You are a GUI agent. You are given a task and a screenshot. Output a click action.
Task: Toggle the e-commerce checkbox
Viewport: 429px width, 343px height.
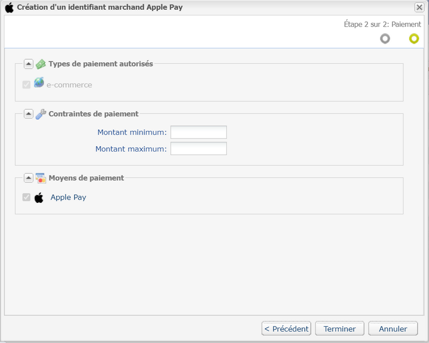click(x=27, y=85)
